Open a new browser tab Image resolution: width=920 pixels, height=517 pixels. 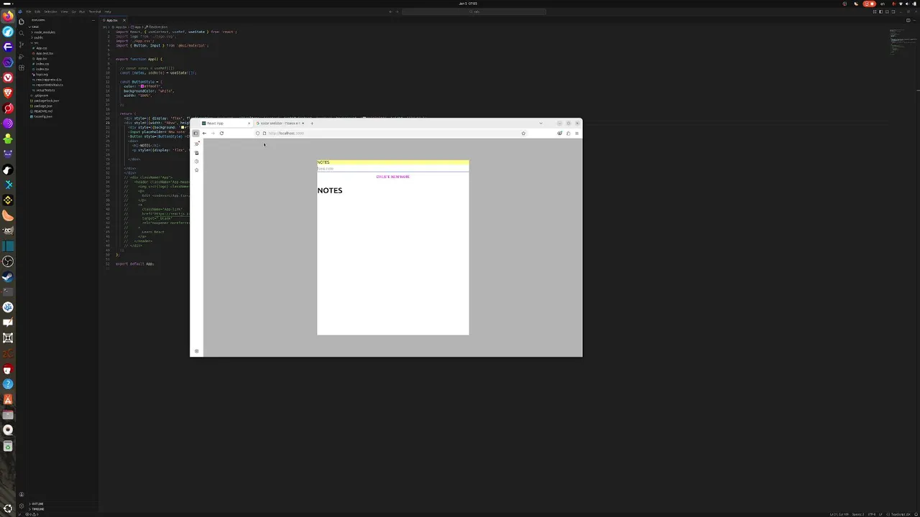pyautogui.click(x=312, y=124)
